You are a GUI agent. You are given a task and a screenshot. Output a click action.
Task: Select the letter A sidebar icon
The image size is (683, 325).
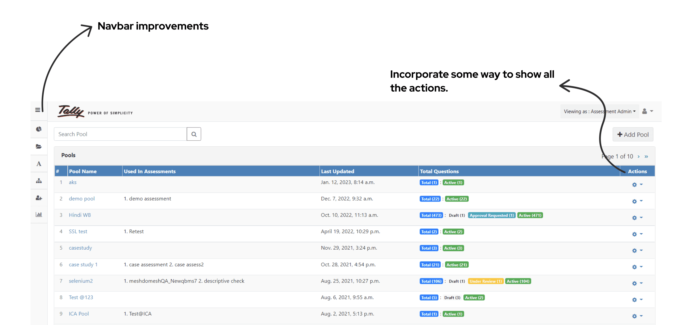tap(39, 164)
